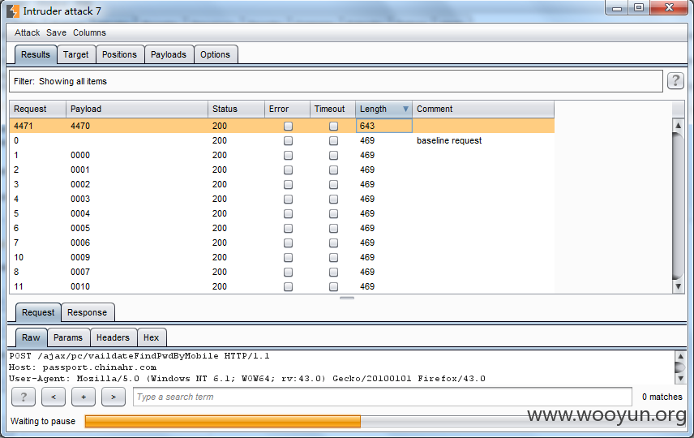Select row with payload 0007
Viewport: 694px width, 438px height.
pyautogui.click(x=282, y=272)
